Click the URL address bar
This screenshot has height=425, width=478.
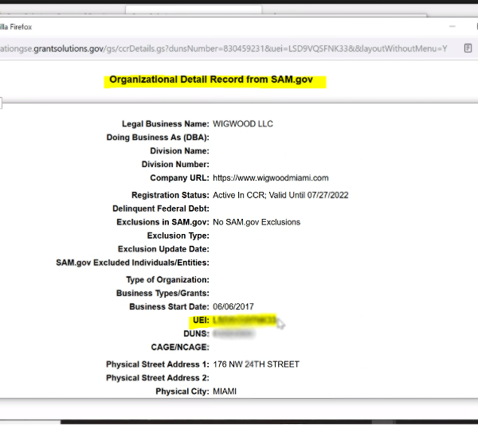223,48
